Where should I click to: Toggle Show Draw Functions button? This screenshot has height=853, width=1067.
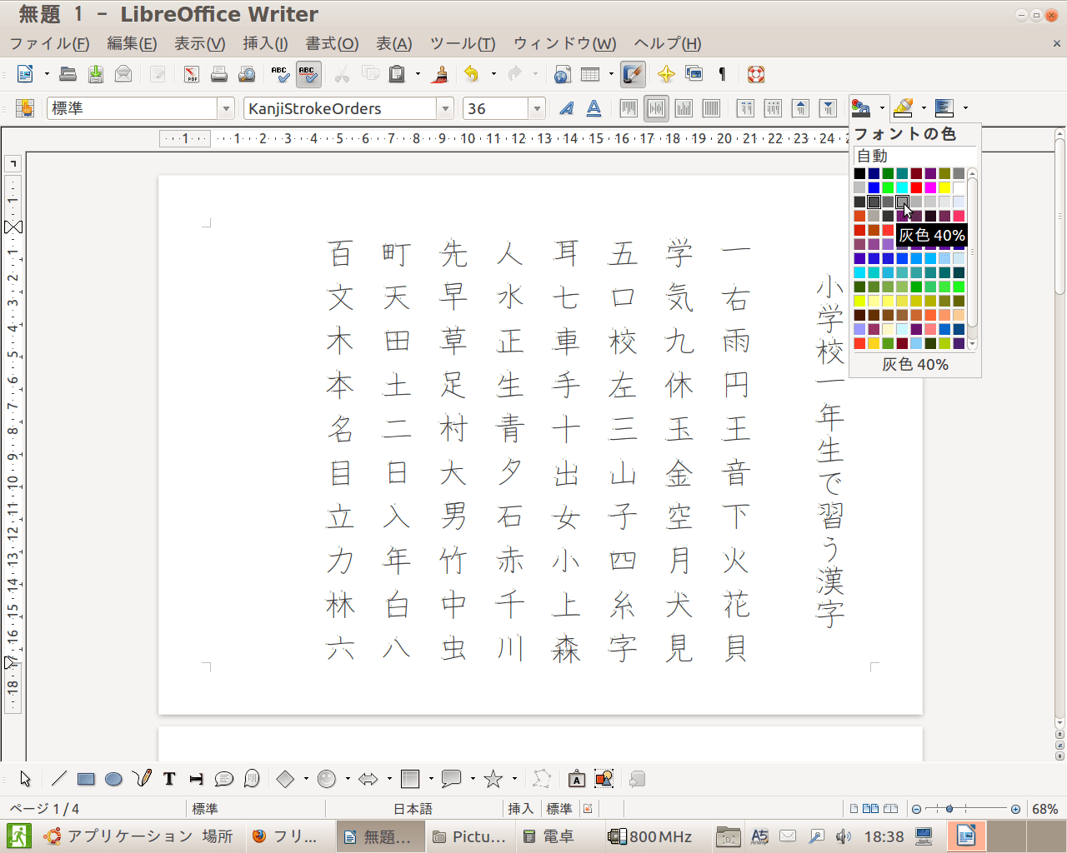click(x=634, y=74)
